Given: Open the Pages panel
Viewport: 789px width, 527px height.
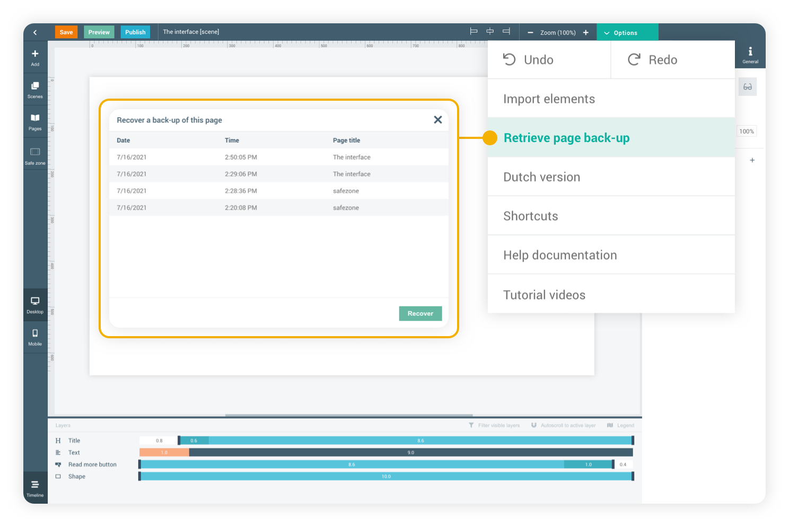Looking at the screenshot, I should (35, 121).
